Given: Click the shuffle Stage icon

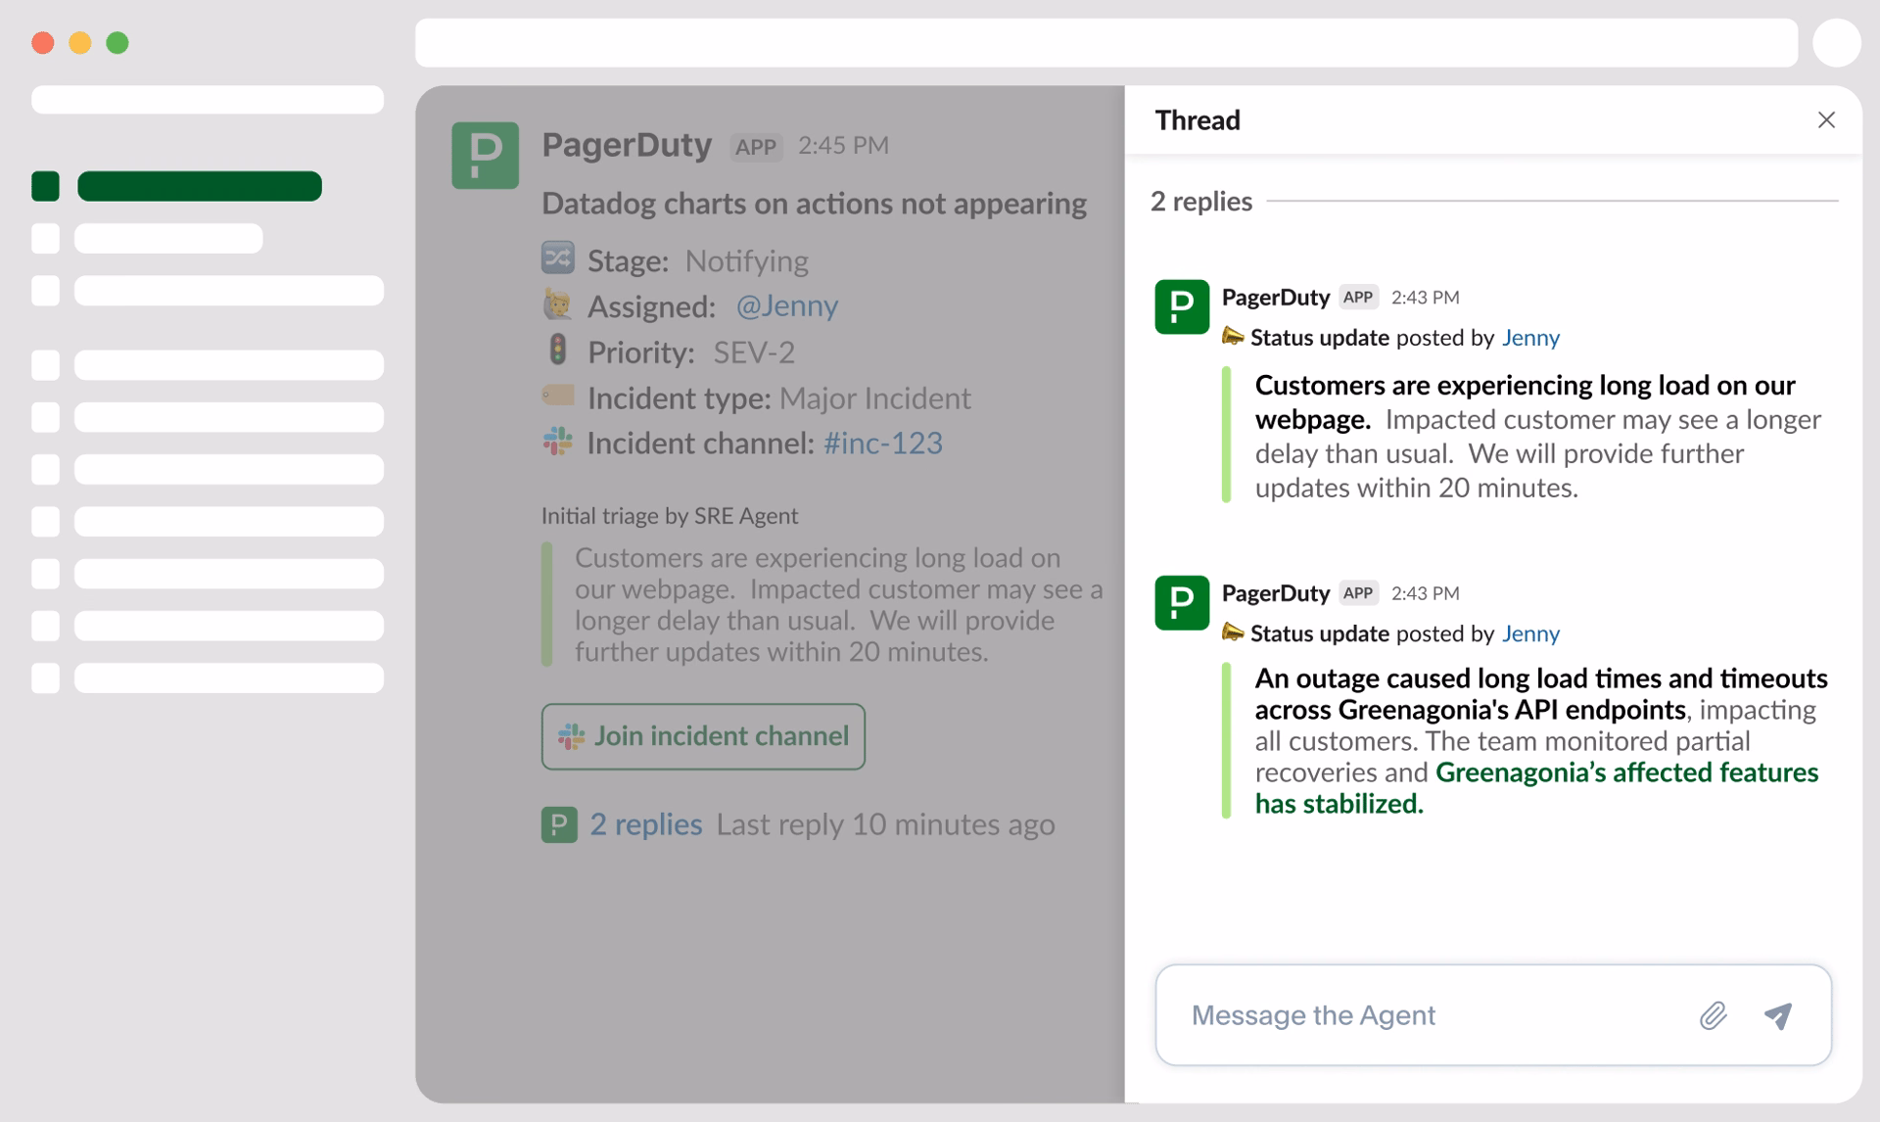Looking at the screenshot, I should pyautogui.click(x=557, y=258).
